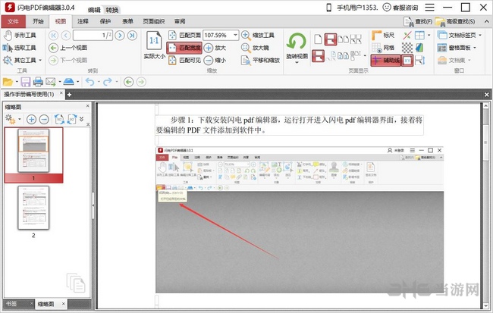Select the 缩放工具 zoom tool

coord(258,35)
